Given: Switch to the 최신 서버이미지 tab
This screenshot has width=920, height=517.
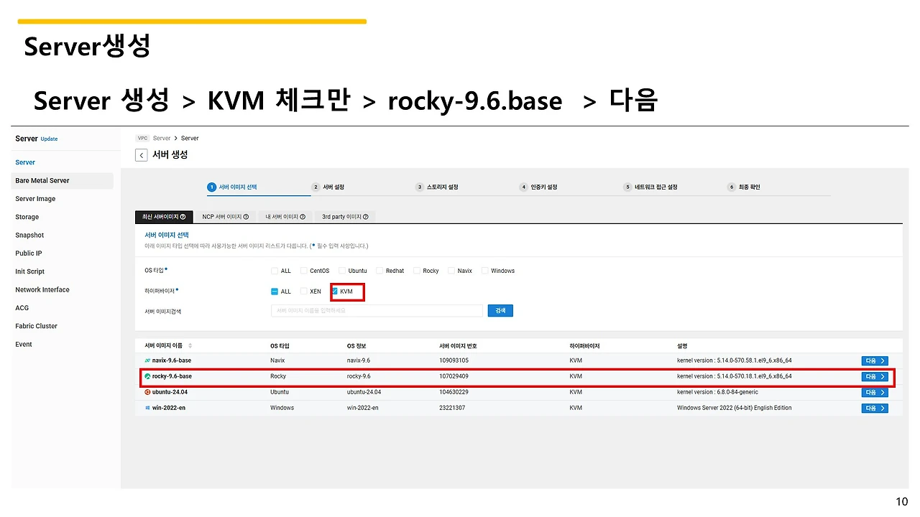Looking at the screenshot, I should [164, 217].
